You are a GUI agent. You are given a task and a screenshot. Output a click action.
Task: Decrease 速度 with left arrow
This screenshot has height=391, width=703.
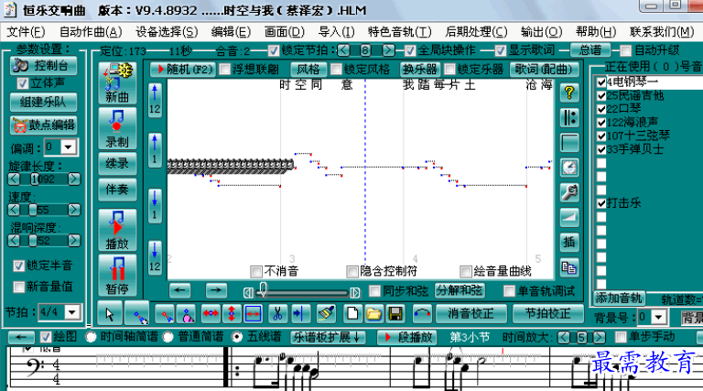[14, 210]
